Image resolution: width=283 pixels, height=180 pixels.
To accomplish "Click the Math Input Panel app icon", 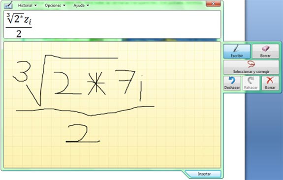I will 8,5.
